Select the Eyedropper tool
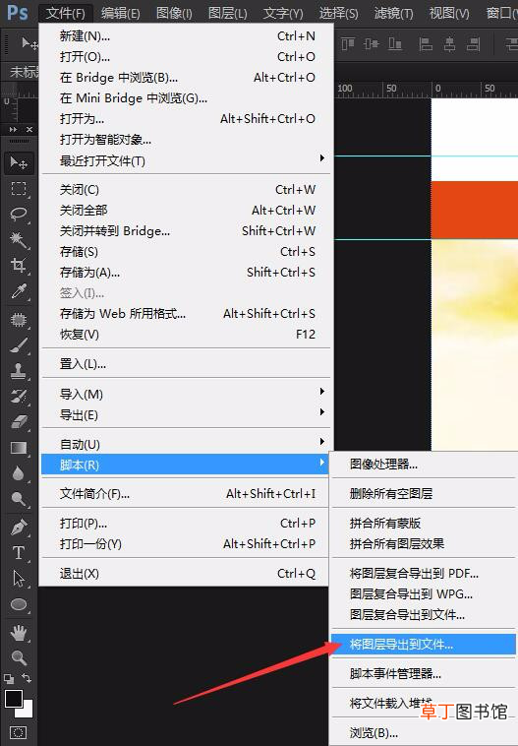Image resolution: width=518 pixels, height=746 pixels. (19, 290)
